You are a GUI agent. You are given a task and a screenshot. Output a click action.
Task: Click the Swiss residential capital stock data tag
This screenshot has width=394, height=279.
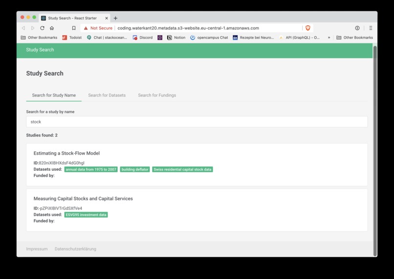[x=182, y=169]
